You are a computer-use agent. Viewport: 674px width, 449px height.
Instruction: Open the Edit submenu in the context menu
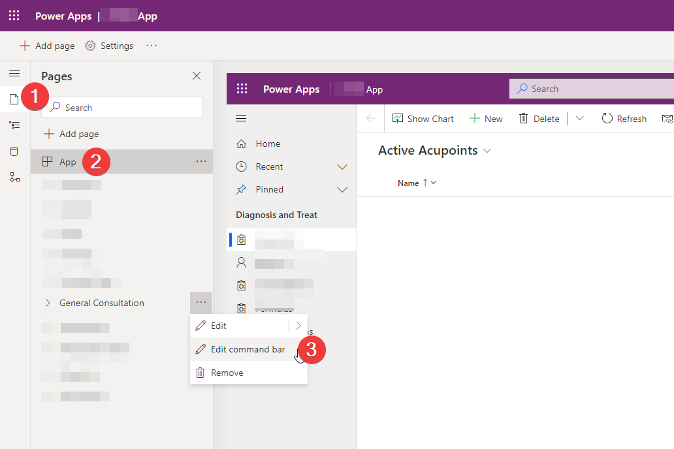299,325
